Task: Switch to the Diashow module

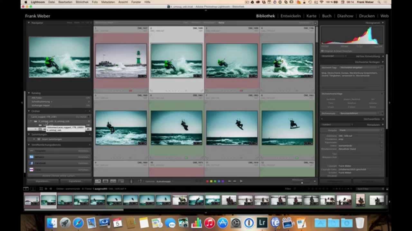Action: tap(345, 16)
